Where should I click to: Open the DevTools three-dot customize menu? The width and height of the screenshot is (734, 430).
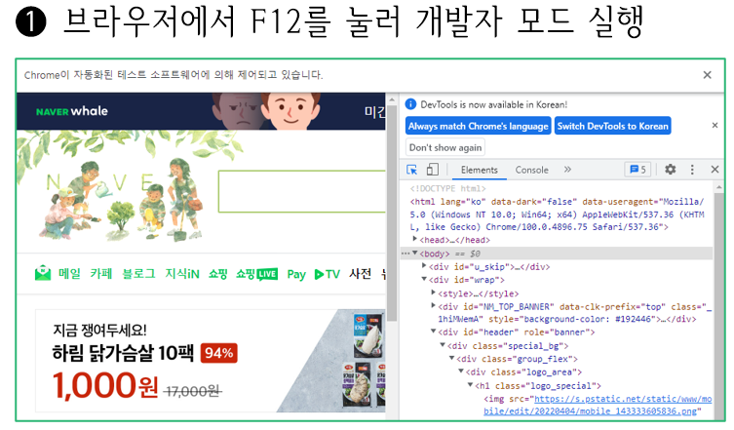pos(692,170)
